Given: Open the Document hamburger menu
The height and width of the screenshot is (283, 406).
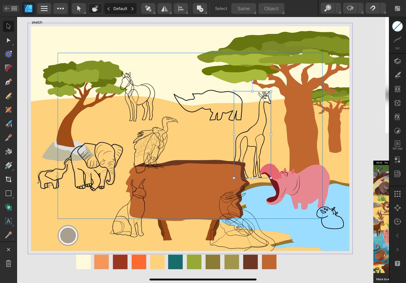Looking at the screenshot, I should (44, 8).
